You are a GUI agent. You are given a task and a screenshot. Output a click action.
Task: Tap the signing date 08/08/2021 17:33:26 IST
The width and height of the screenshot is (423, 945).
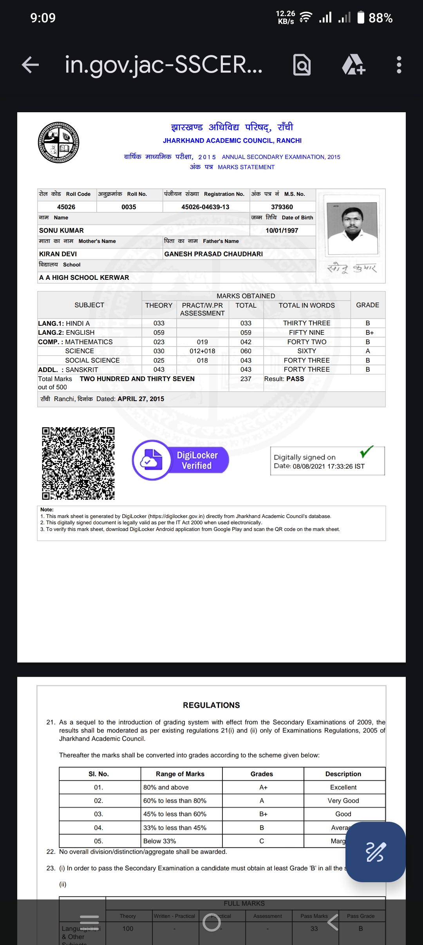pos(329,466)
